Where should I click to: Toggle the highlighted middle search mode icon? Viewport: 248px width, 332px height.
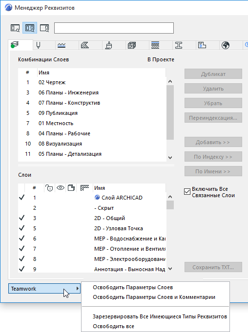tap(30, 28)
